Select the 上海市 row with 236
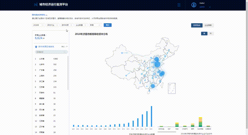248x135 pixels. pyautogui.click(x=51, y=76)
